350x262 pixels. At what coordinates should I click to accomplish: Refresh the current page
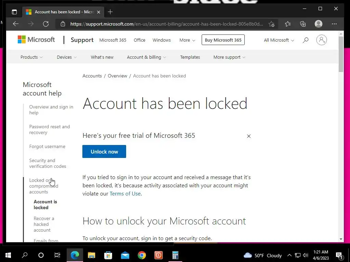pyautogui.click(x=46, y=24)
